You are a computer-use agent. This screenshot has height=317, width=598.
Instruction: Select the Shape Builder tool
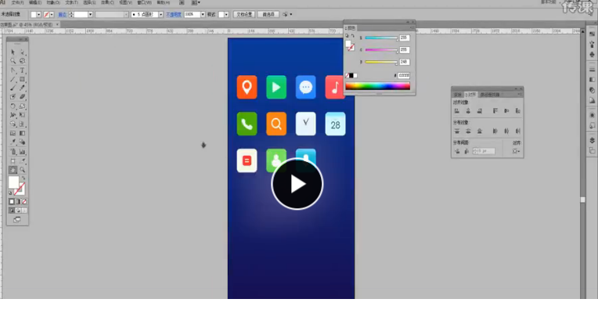(13, 124)
